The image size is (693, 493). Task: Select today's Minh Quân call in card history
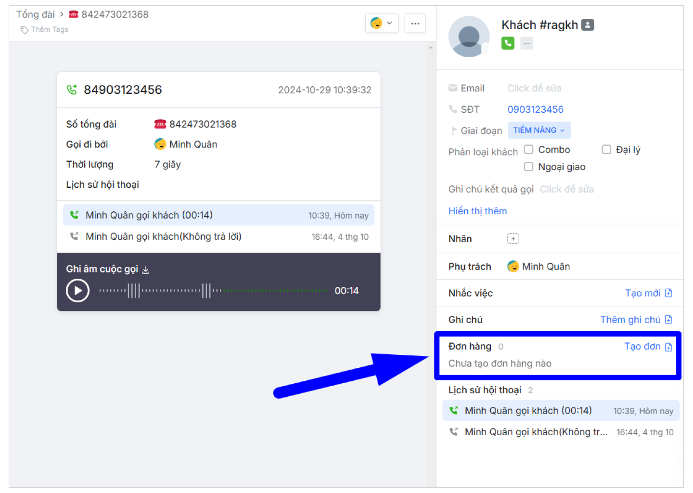pos(218,215)
